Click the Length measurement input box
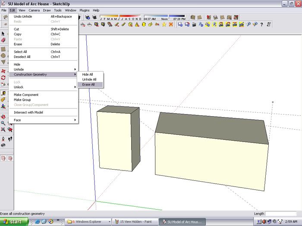The image size is (302, 226). [281, 214]
